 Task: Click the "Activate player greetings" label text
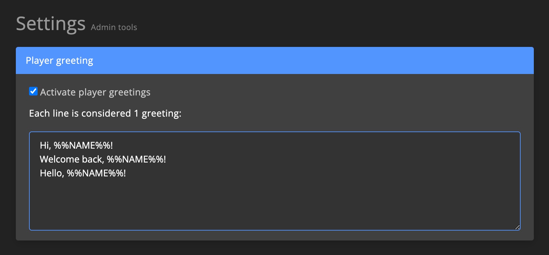(95, 92)
